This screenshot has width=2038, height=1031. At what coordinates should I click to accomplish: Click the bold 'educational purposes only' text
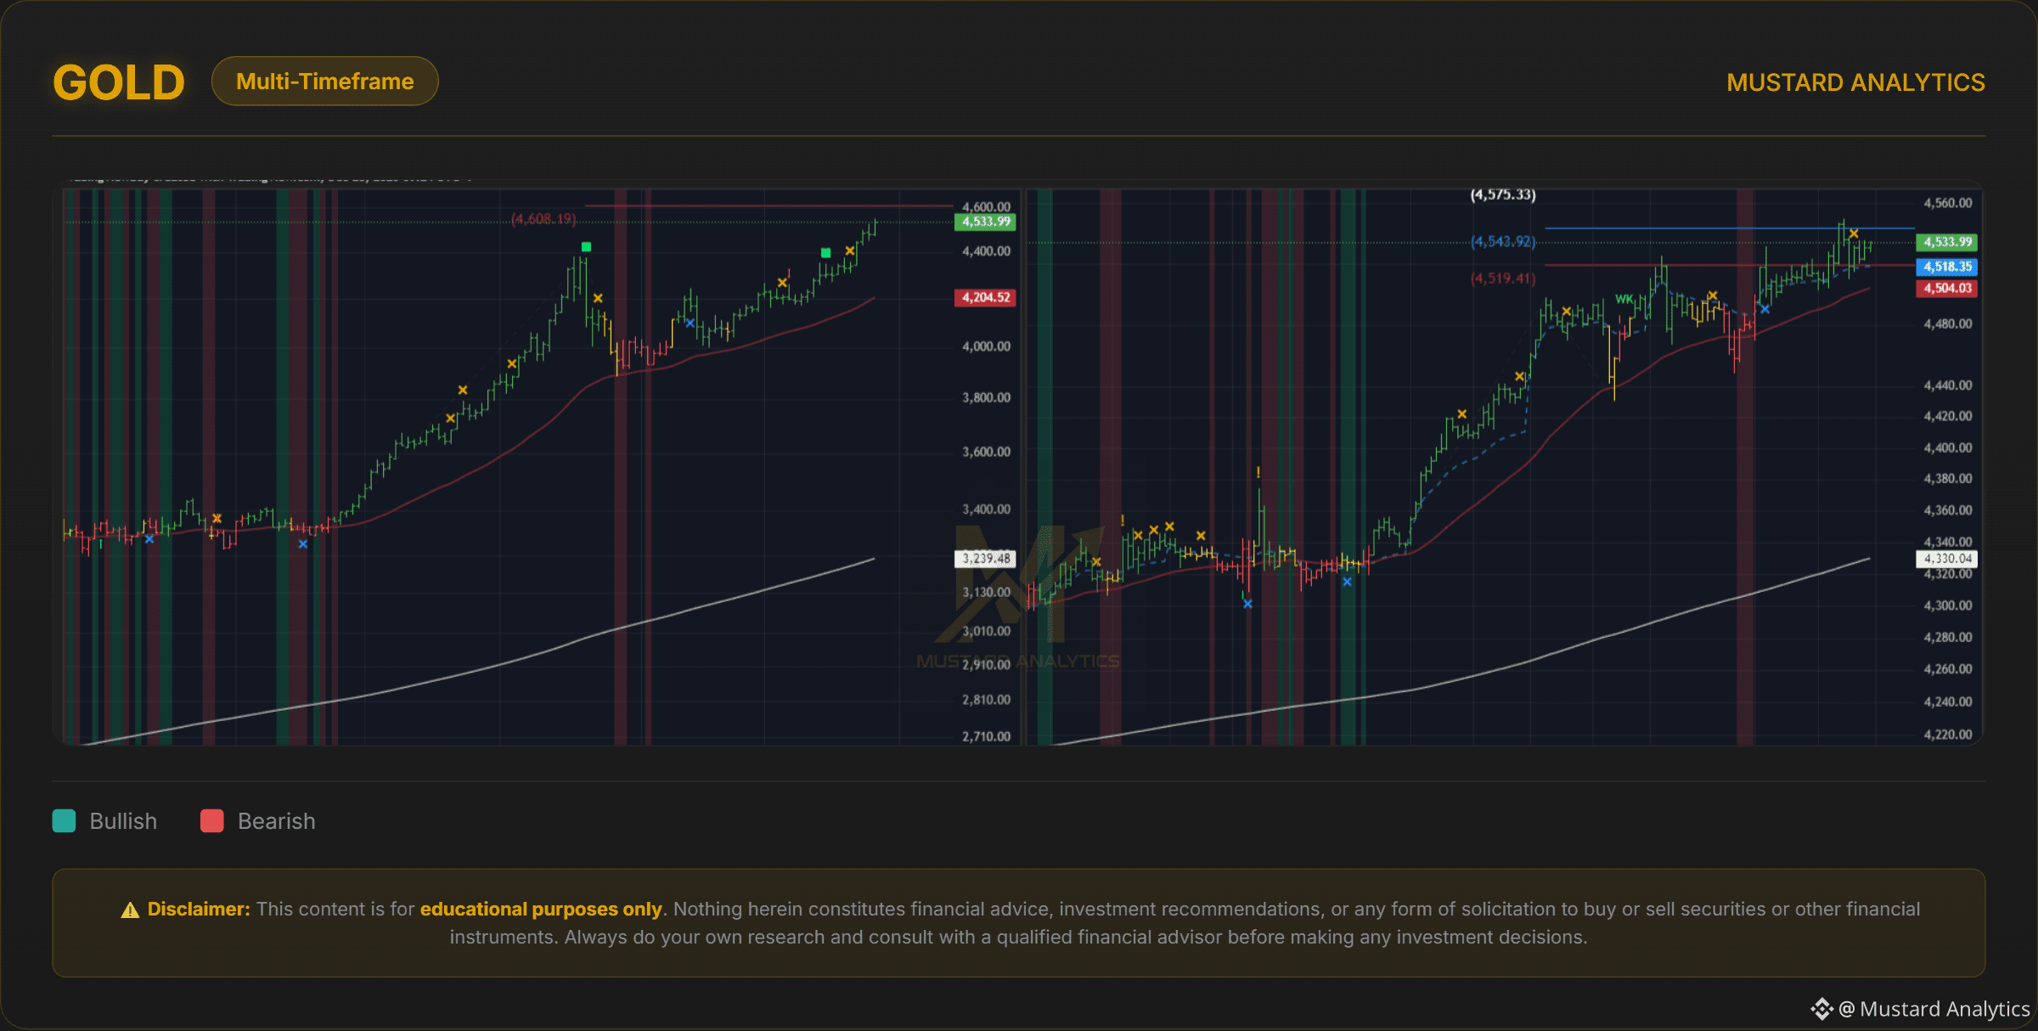click(540, 909)
